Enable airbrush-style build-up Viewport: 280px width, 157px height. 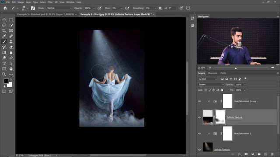pos(127,8)
